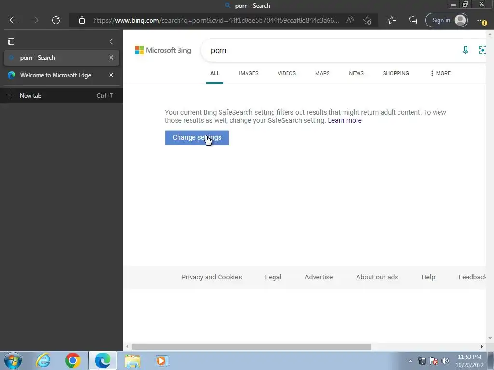Open Read aloud from the address bar
This screenshot has height=370, width=494.
350,20
